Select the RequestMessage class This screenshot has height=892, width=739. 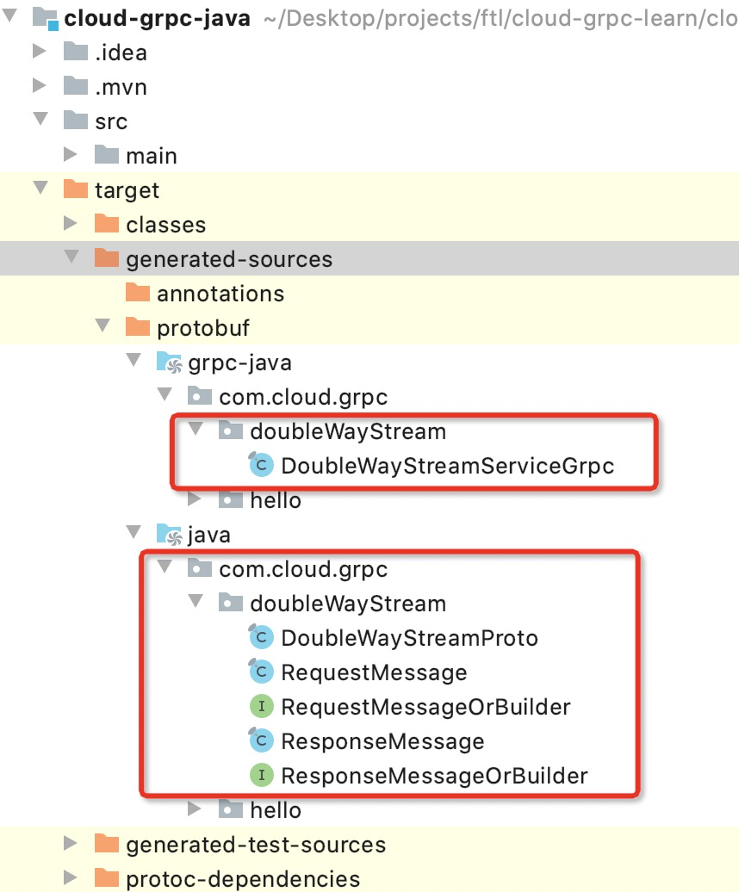pyautogui.click(x=374, y=672)
